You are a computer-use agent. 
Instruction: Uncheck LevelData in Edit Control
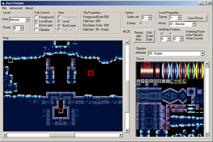[36, 21]
